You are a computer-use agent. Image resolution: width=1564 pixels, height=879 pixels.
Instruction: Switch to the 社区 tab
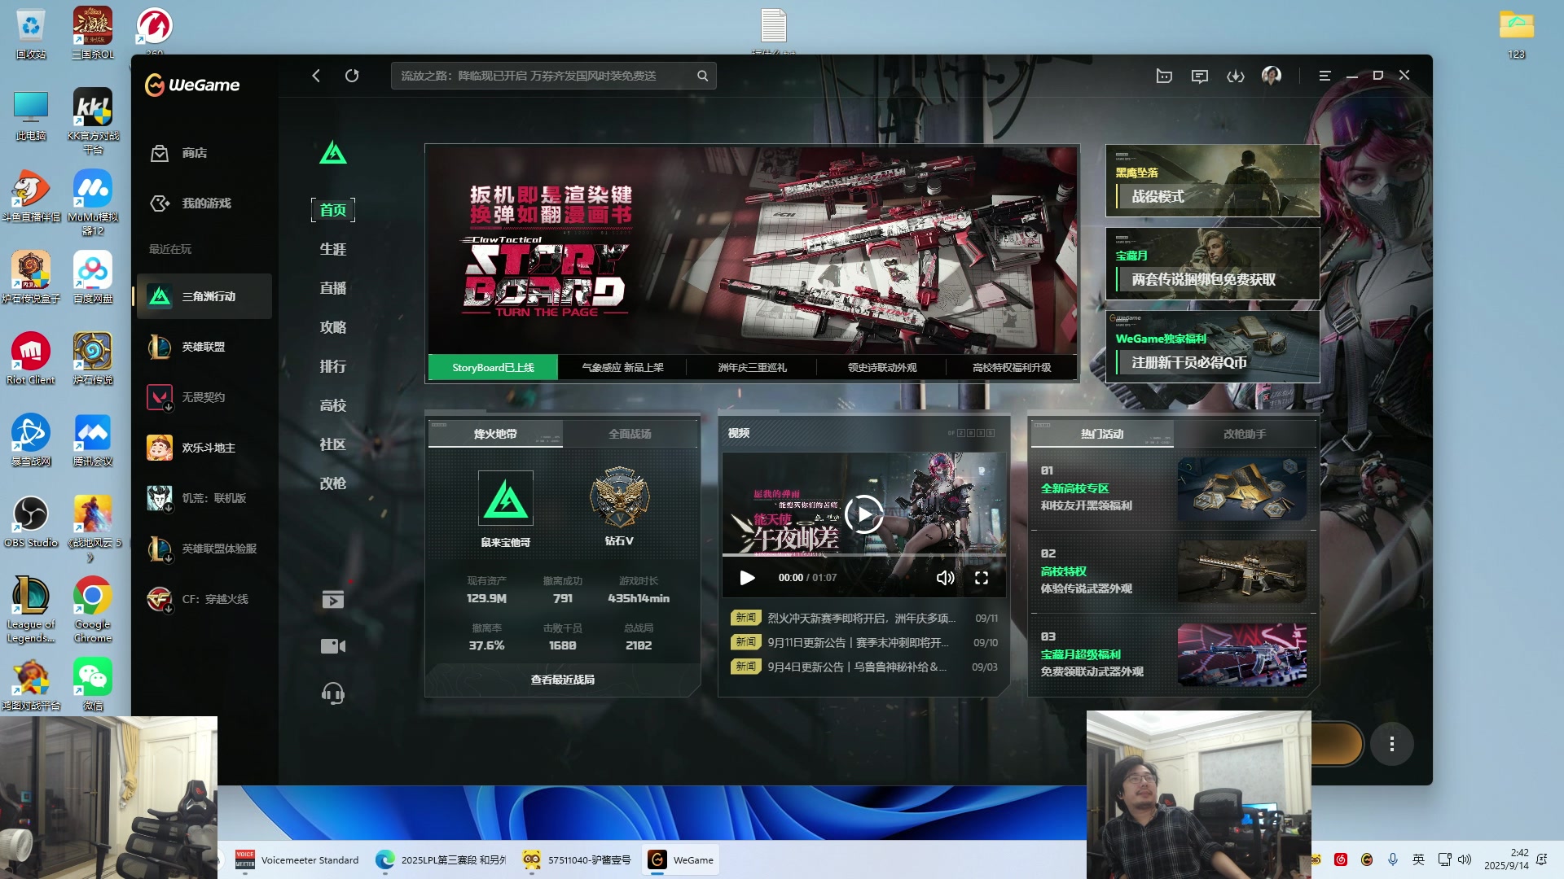[333, 444]
